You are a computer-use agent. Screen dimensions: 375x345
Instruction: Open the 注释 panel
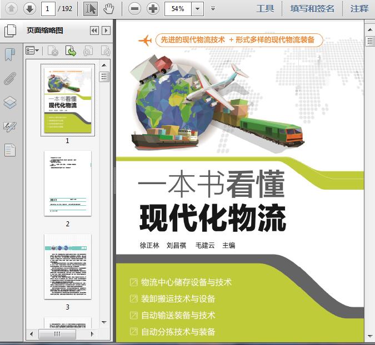point(359,8)
